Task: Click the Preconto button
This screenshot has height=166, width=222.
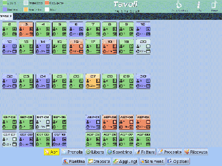Action: [170, 152]
